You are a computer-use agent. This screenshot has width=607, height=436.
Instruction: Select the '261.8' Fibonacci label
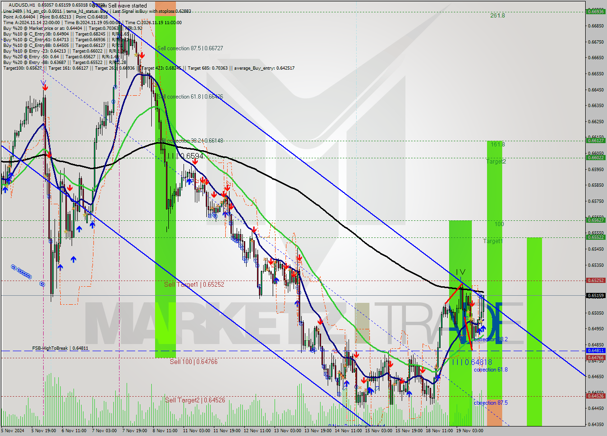point(497,16)
